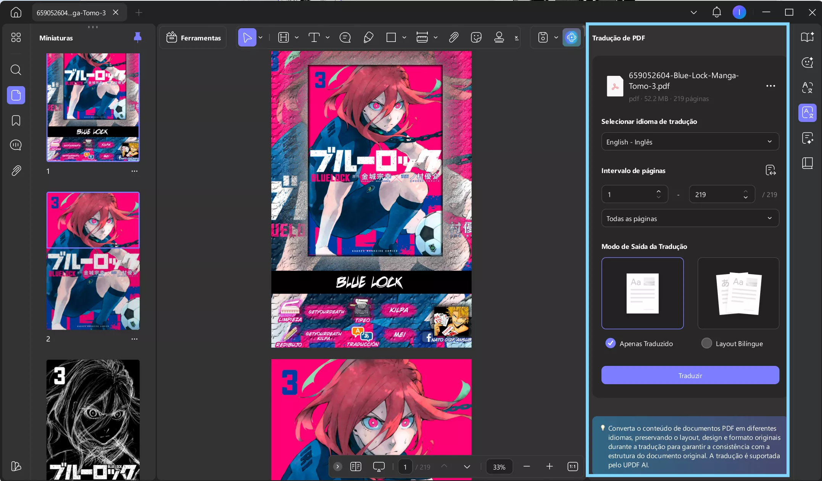Open the tab list chevron in title bar

tap(694, 13)
